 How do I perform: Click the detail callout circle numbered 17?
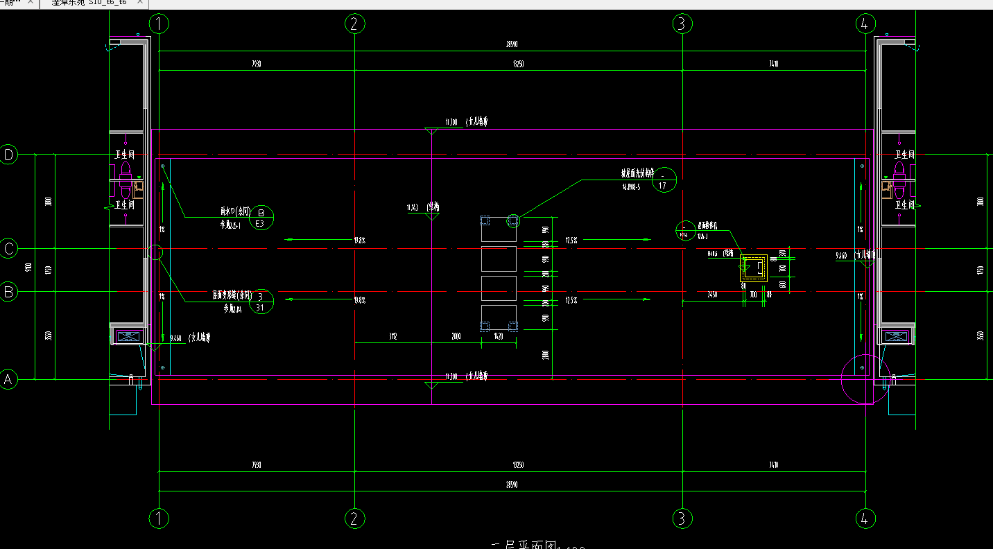tap(664, 180)
